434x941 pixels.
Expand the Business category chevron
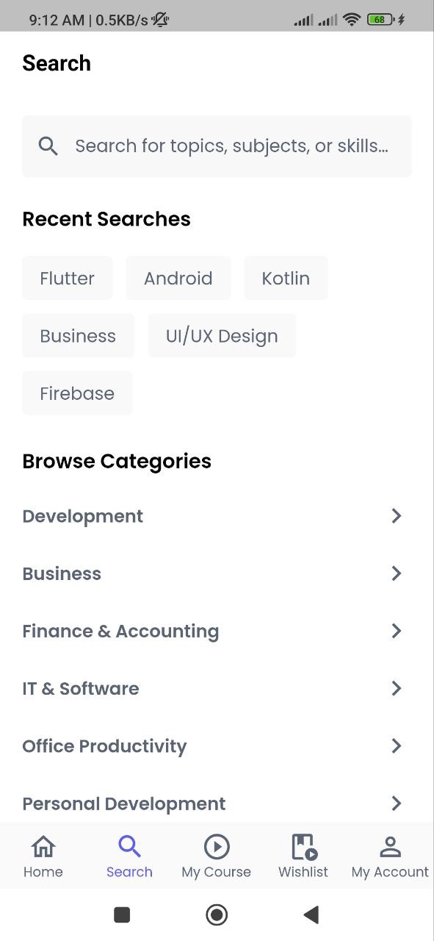[x=397, y=573]
